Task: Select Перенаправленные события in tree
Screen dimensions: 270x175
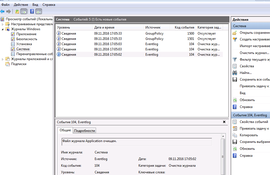Action: click(x=34, y=54)
